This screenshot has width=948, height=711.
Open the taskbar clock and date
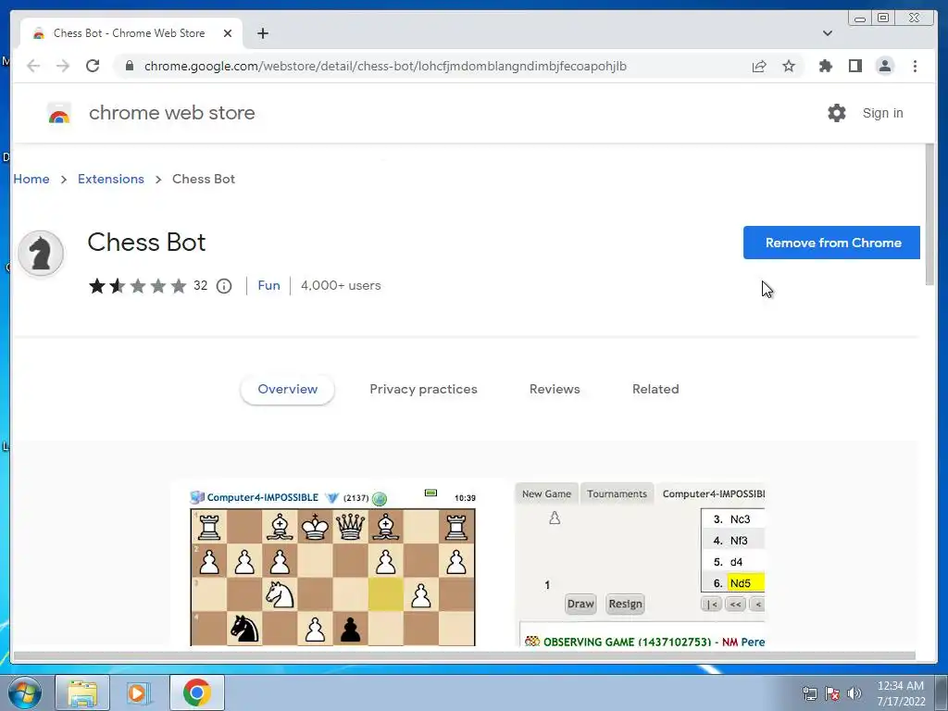901,693
